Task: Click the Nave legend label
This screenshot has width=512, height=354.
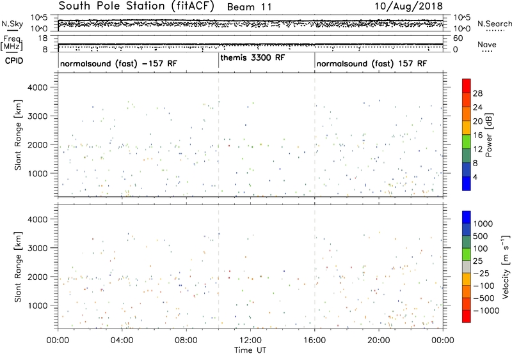Action: 487,44
